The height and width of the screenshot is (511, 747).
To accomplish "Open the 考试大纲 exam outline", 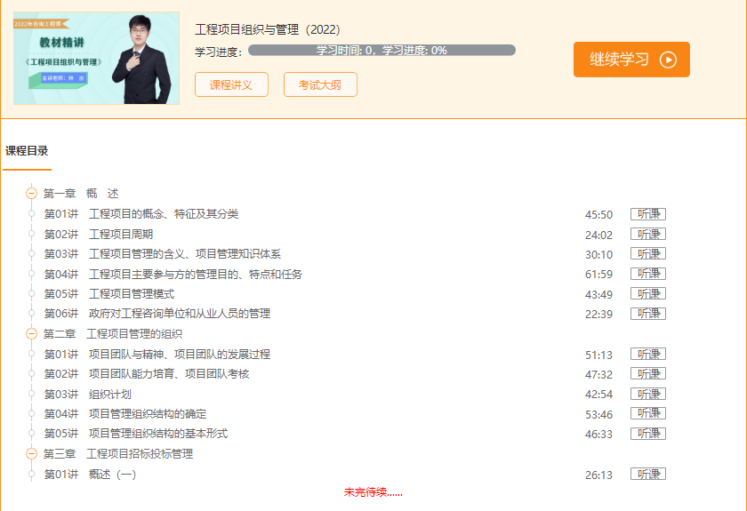I will (320, 85).
